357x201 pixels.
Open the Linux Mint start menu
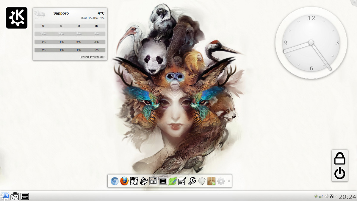tap(5, 196)
